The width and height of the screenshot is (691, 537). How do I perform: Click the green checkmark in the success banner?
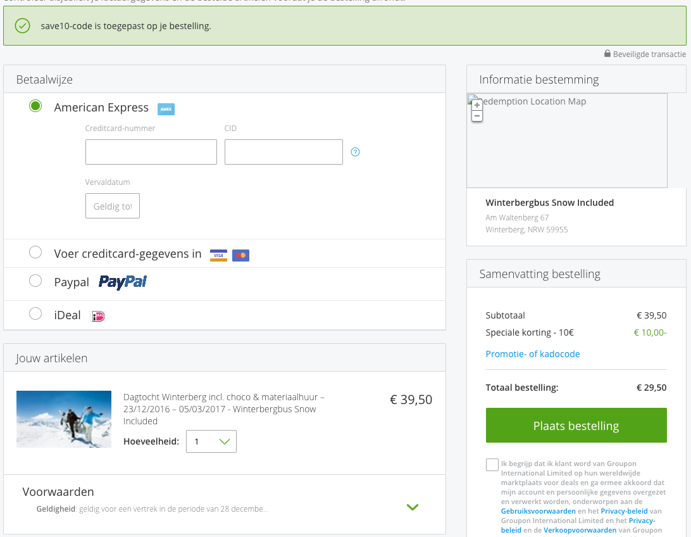pos(23,26)
